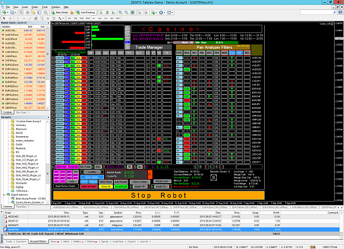
Task: Toggle the Market Watch window icon
Action: point(21,13)
